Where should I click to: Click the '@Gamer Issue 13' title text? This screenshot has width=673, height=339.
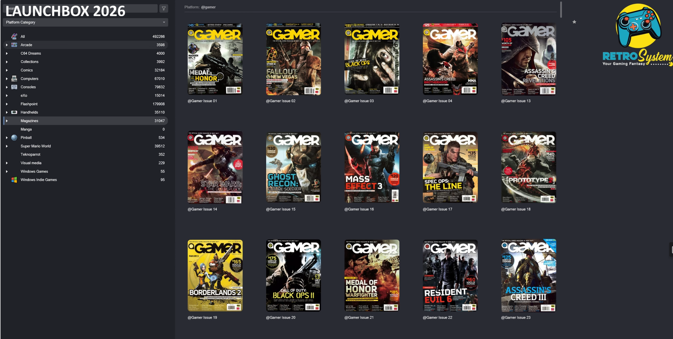pos(516,101)
